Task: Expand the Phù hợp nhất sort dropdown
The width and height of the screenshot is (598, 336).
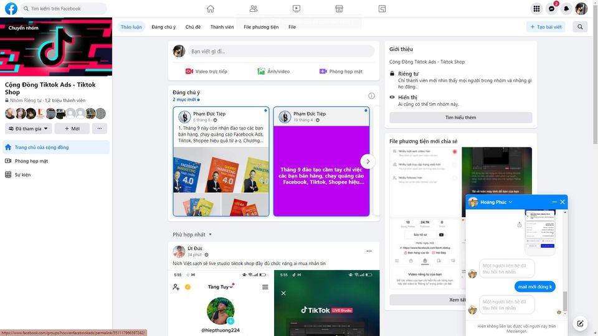Action: (193, 235)
